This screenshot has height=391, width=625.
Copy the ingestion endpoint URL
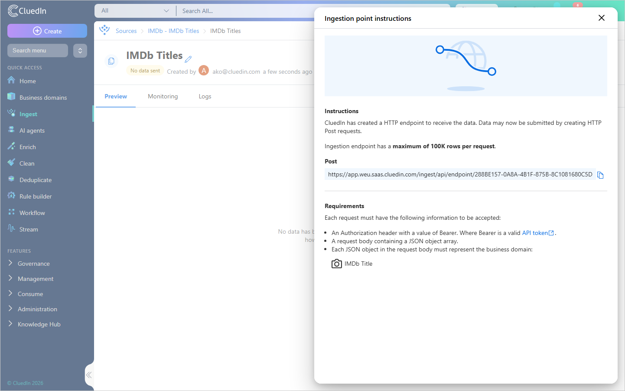[x=600, y=175]
